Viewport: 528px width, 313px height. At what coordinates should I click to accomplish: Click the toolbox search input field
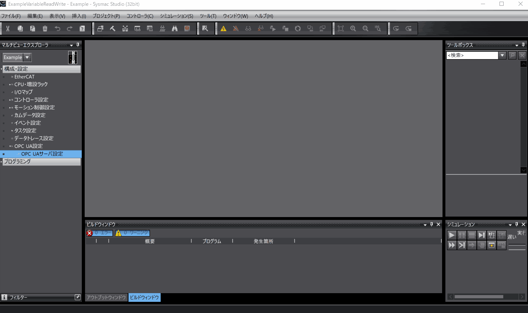click(x=472, y=55)
